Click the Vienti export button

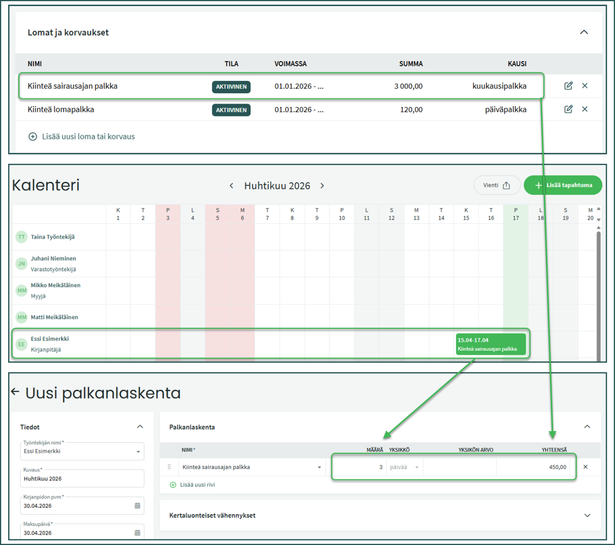pos(497,185)
